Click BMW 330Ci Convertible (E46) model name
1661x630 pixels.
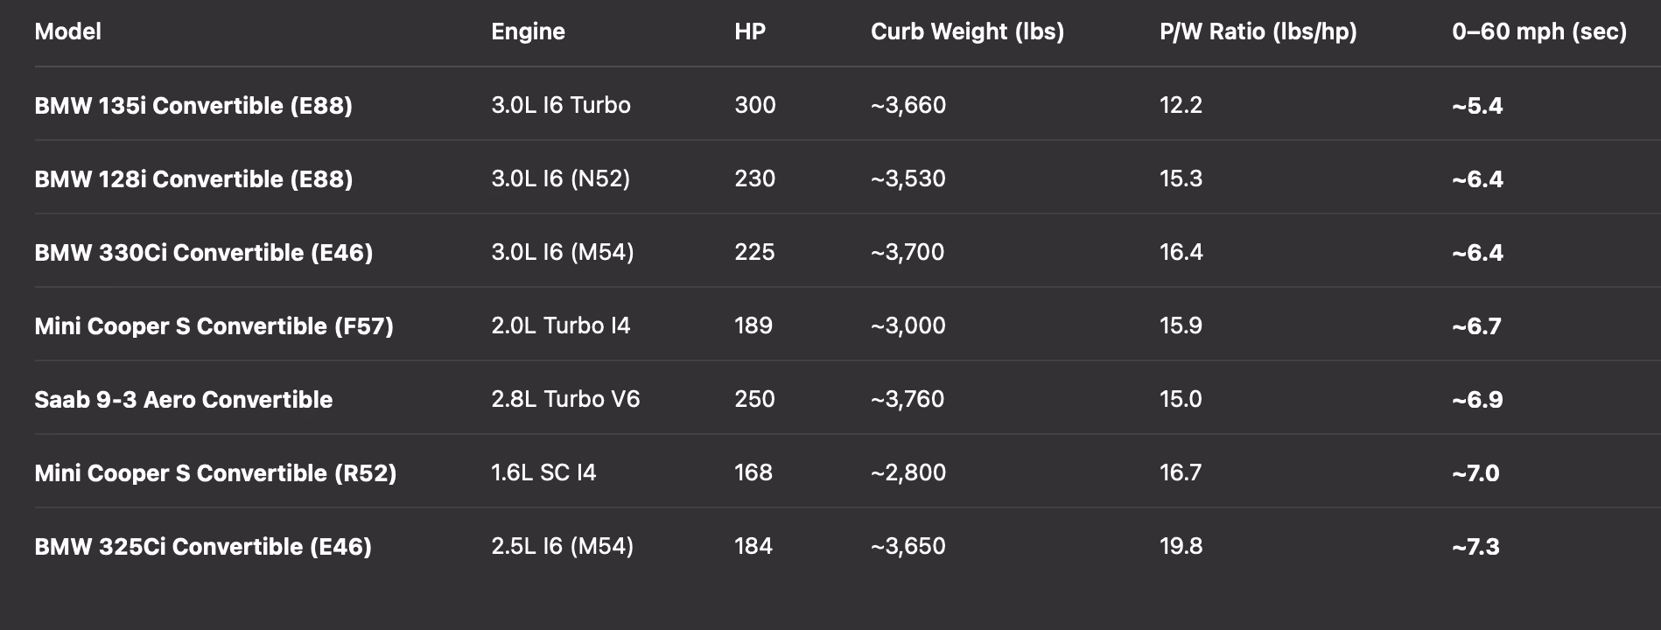(x=203, y=252)
